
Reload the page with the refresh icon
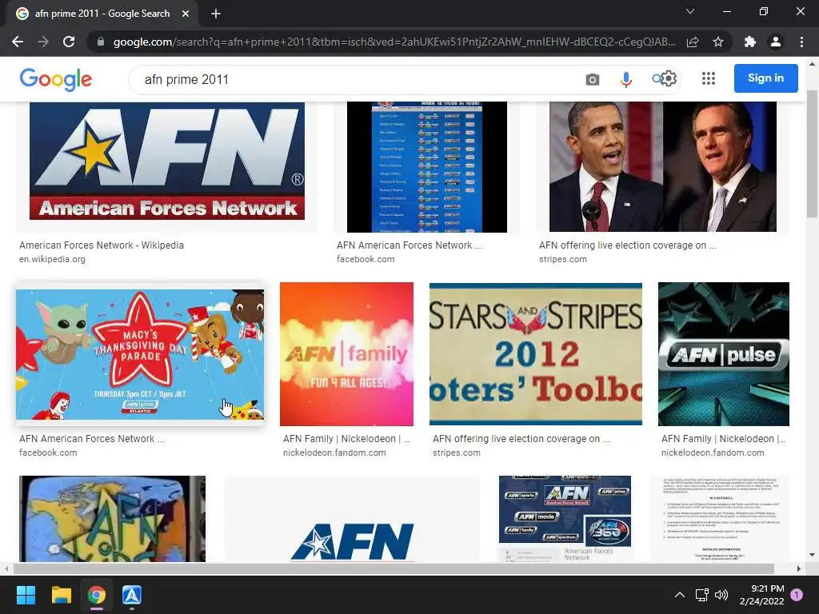pos(69,42)
